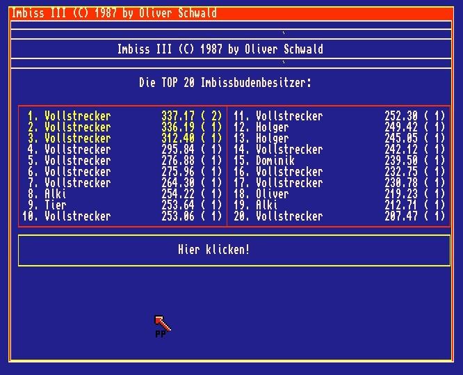
Task: Click score 252.30
Action: [x=401, y=115]
